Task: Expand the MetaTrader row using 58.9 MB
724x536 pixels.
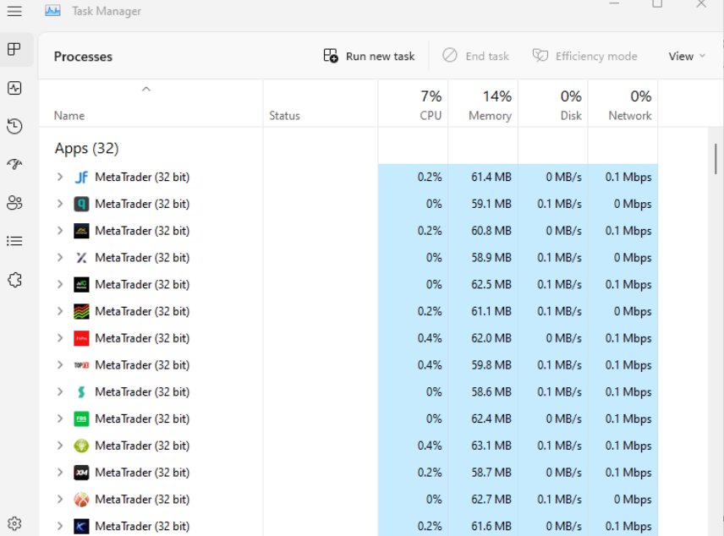Action: tap(60, 257)
